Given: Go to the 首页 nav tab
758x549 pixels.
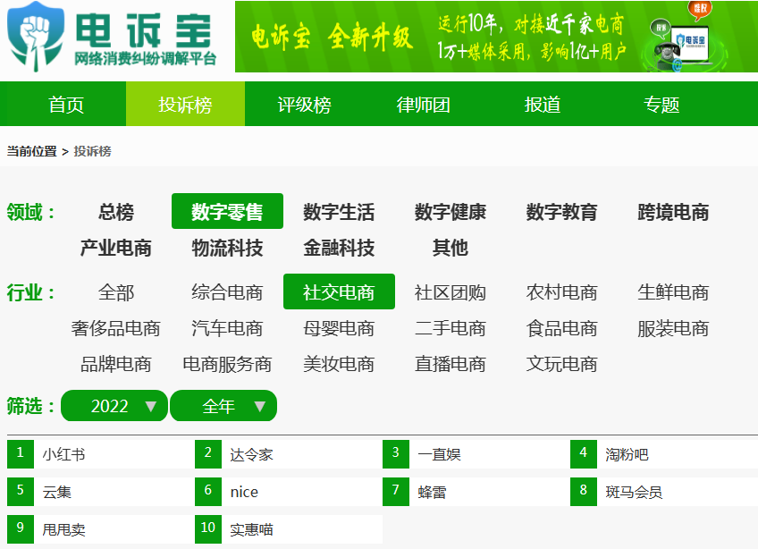Looking at the screenshot, I should tap(66, 104).
